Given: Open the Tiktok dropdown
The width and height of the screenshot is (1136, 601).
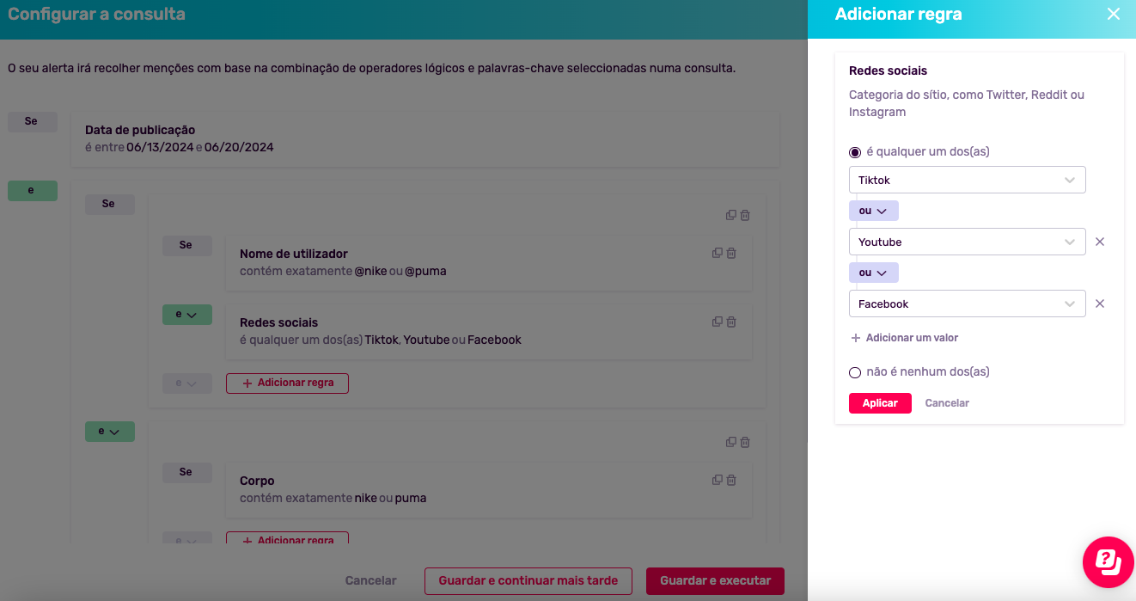Looking at the screenshot, I should point(968,180).
